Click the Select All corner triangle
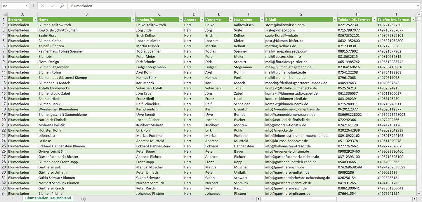The width and height of the screenshot is (422, 202). tap(4, 14)
